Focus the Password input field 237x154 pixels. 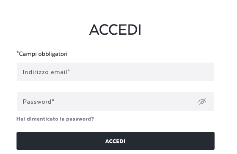pos(116,102)
